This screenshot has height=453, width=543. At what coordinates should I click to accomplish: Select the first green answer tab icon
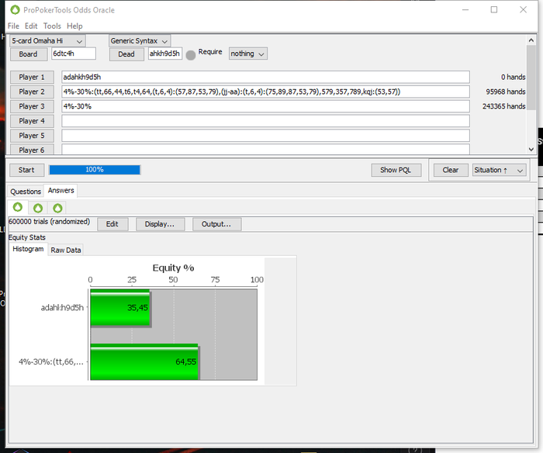(x=18, y=207)
